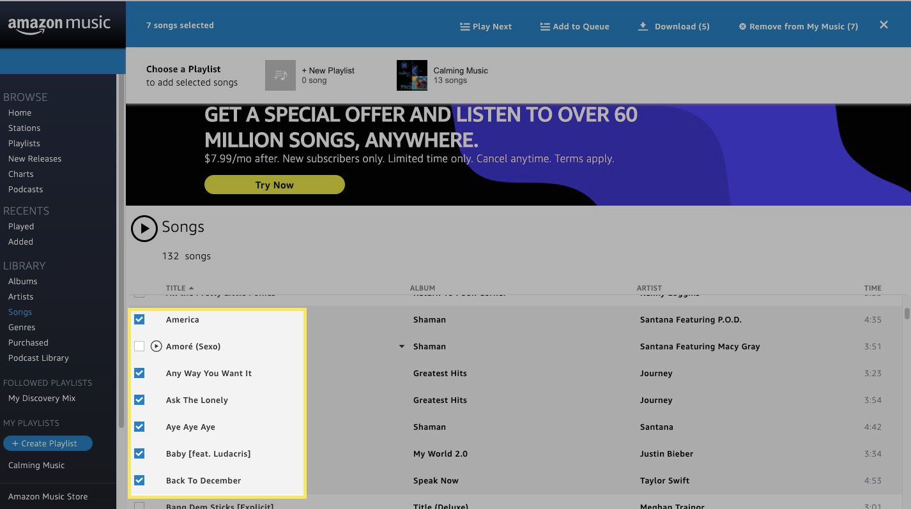Image resolution: width=911 pixels, height=509 pixels.
Task: Uncheck the Aye Aye Aye checkbox
Action: pos(139,427)
